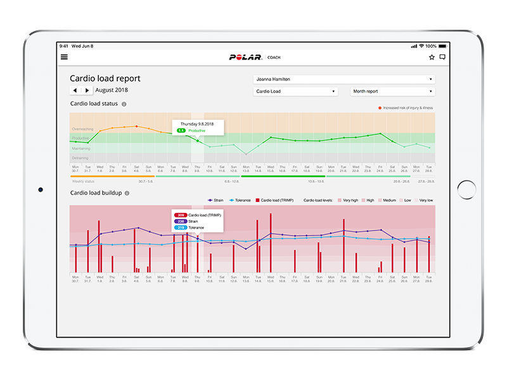Click the battery icon in status bar
507x380 pixels.
click(x=442, y=46)
